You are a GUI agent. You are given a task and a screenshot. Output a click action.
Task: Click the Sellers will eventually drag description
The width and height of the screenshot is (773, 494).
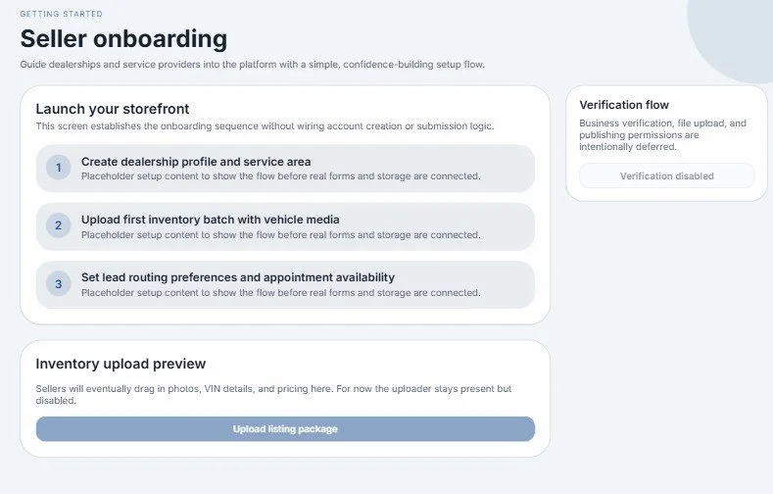point(273,394)
